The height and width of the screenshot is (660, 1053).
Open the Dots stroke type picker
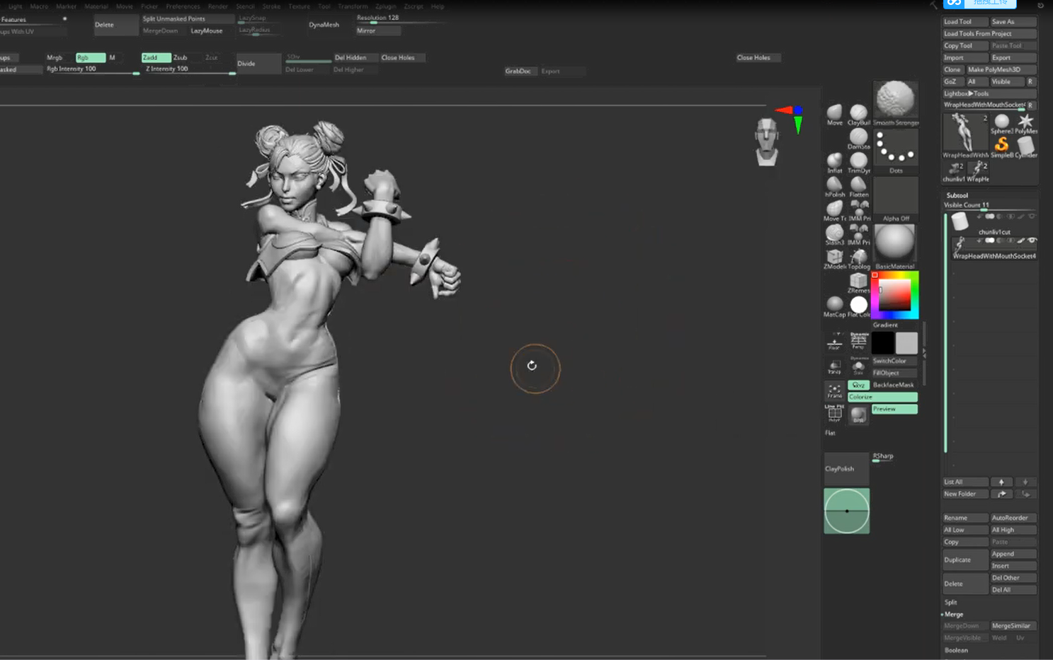click(896, 151)
